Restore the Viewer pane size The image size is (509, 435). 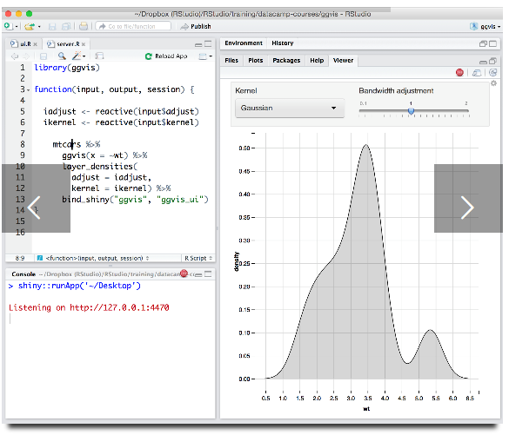492,61
